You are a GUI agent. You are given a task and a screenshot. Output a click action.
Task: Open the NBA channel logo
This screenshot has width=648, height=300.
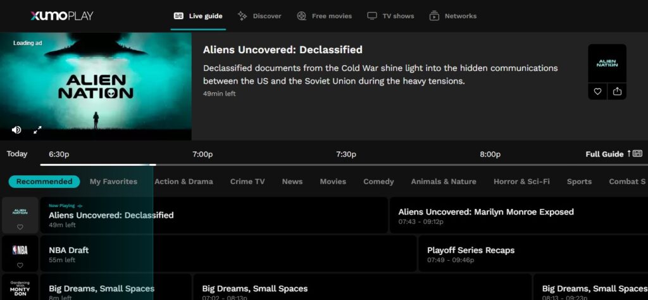(20, 250)
